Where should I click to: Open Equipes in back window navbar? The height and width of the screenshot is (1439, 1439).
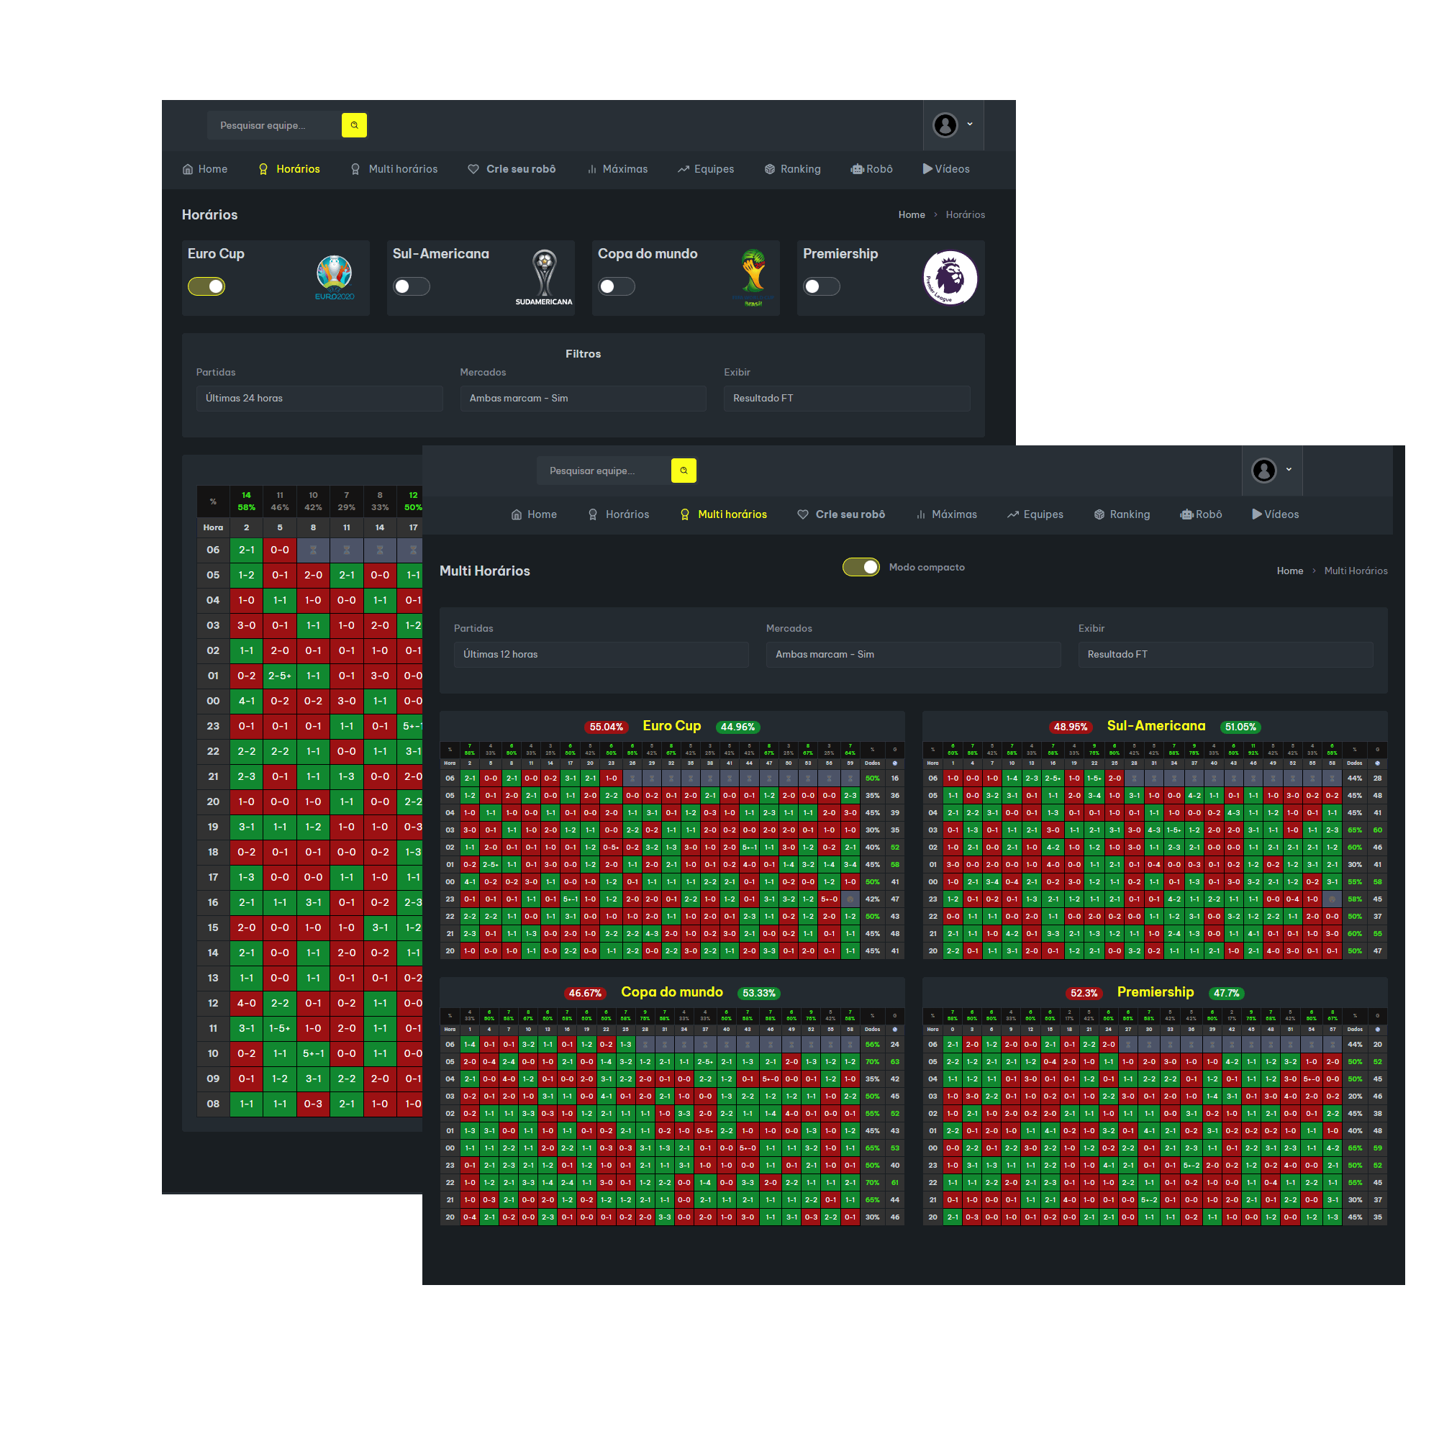click(x=706, y=169)
